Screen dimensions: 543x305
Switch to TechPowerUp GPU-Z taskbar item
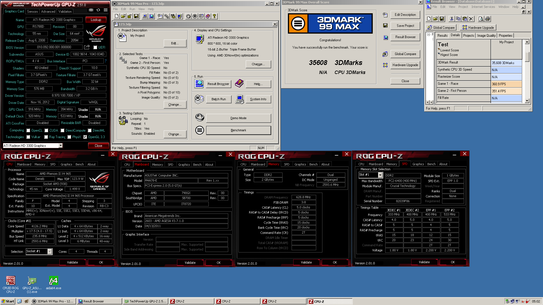146,301
